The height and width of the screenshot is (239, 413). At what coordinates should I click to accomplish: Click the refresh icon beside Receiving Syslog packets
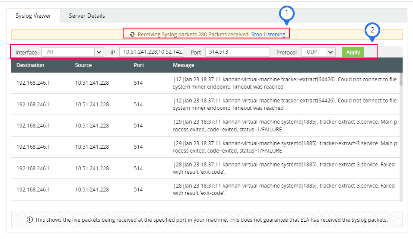(x=133, y=35)
